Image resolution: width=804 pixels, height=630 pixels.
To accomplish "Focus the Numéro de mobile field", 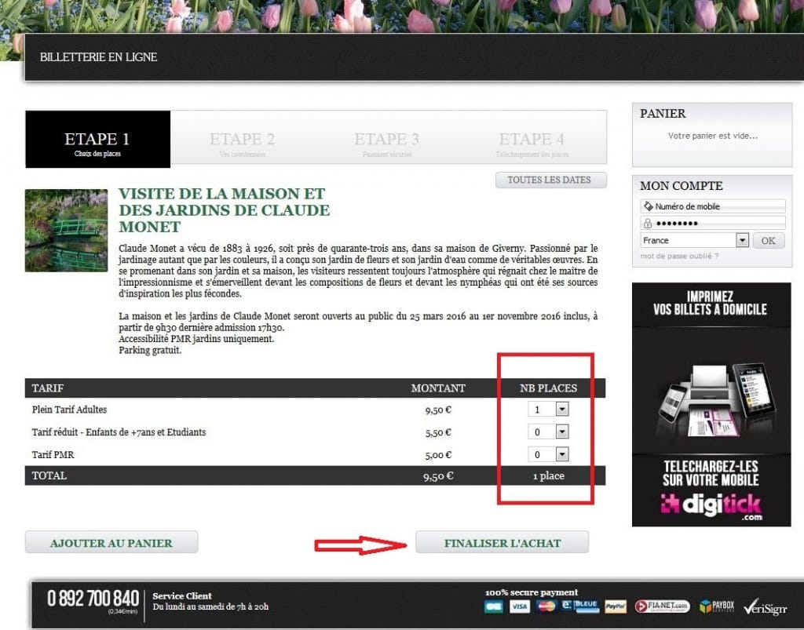I will (713, 206).
